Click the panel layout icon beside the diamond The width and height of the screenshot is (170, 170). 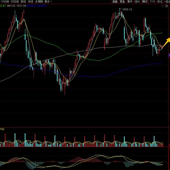(x=166, y=6)
